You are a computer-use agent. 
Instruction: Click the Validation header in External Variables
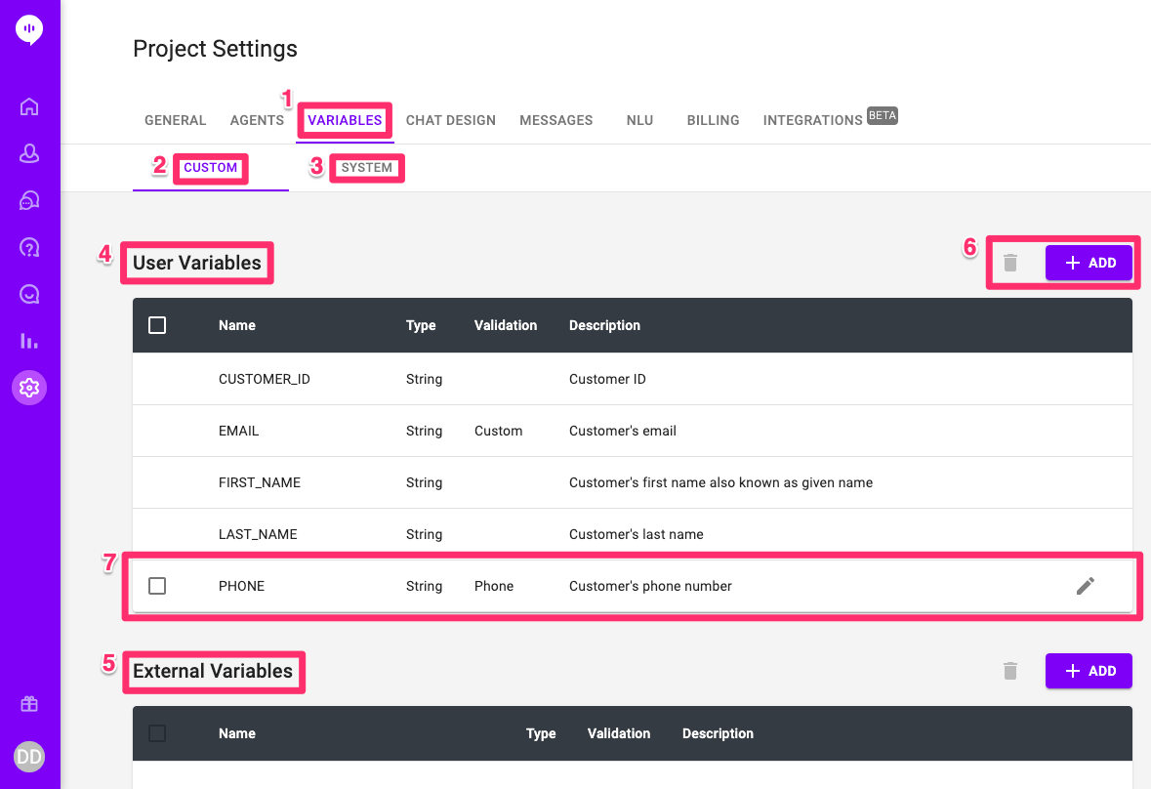[x=619, y=733]
